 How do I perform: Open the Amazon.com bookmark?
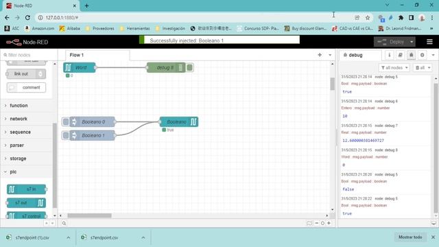pyautogui.click(x=40, y=28)
